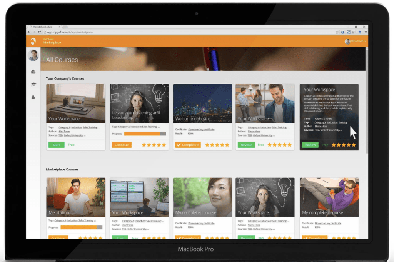Click the cast screen extension icon
Image resolution: width=394 pixels, height=262 pixels.
[354, 32]
